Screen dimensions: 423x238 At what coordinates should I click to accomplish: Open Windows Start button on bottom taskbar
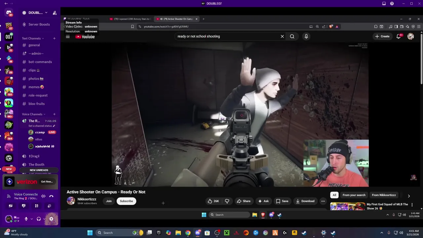[90, 233]
